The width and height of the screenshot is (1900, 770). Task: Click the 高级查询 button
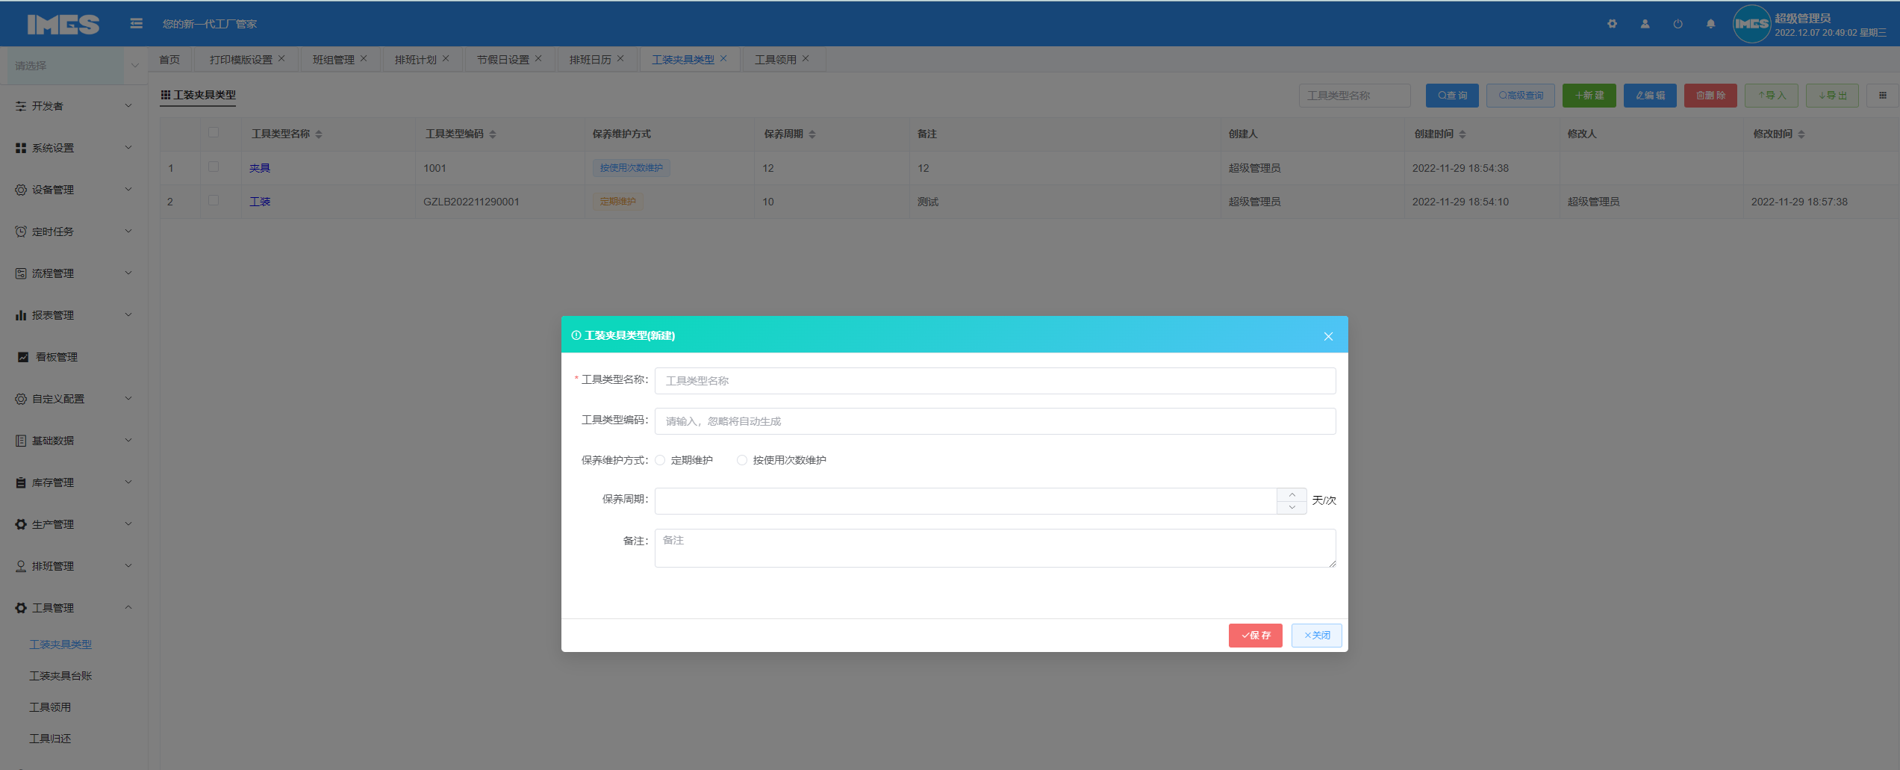point(1521,96)
